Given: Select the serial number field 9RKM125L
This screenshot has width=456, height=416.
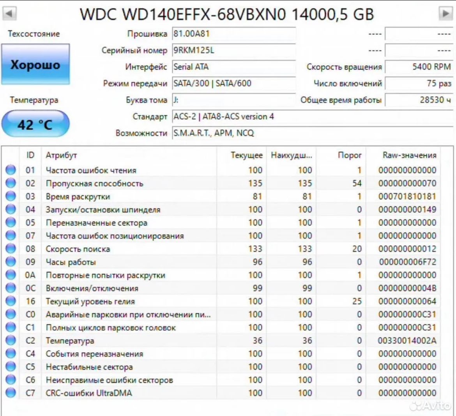Looking at the screenshot, I should click(x=234, y=51).
